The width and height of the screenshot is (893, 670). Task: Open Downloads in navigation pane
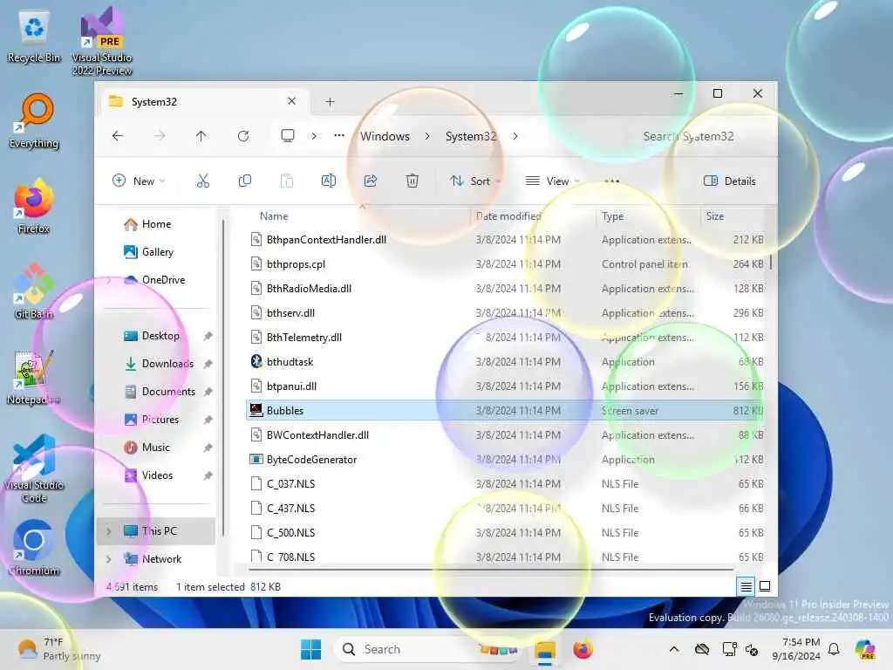tap(159, 364)
